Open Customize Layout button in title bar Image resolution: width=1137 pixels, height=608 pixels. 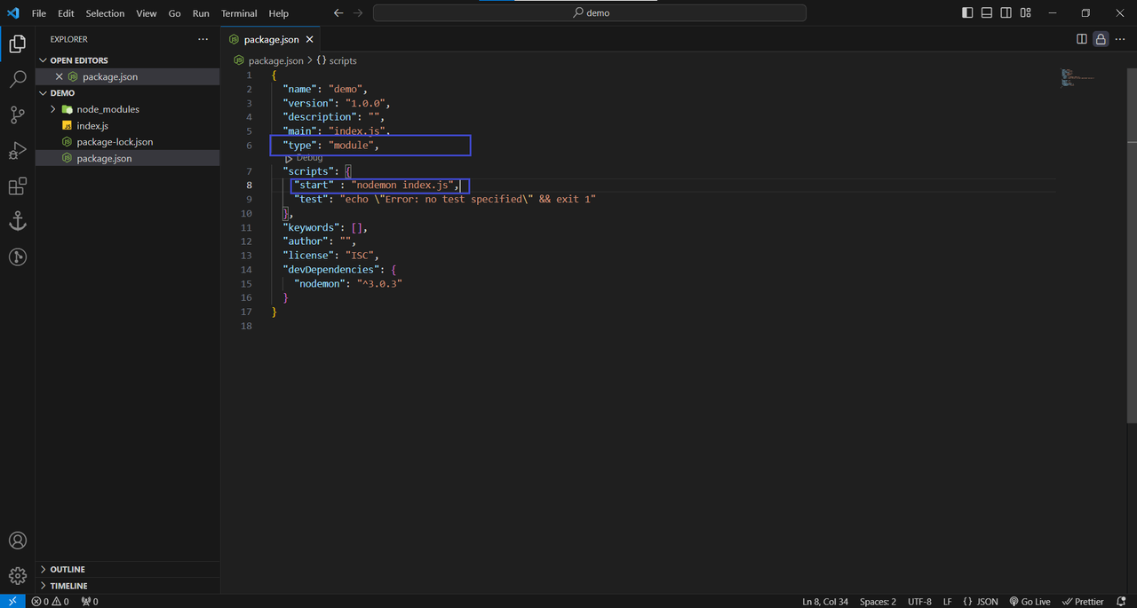[x=1026, y=13]
